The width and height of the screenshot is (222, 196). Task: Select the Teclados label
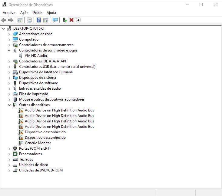pos(26,159)
